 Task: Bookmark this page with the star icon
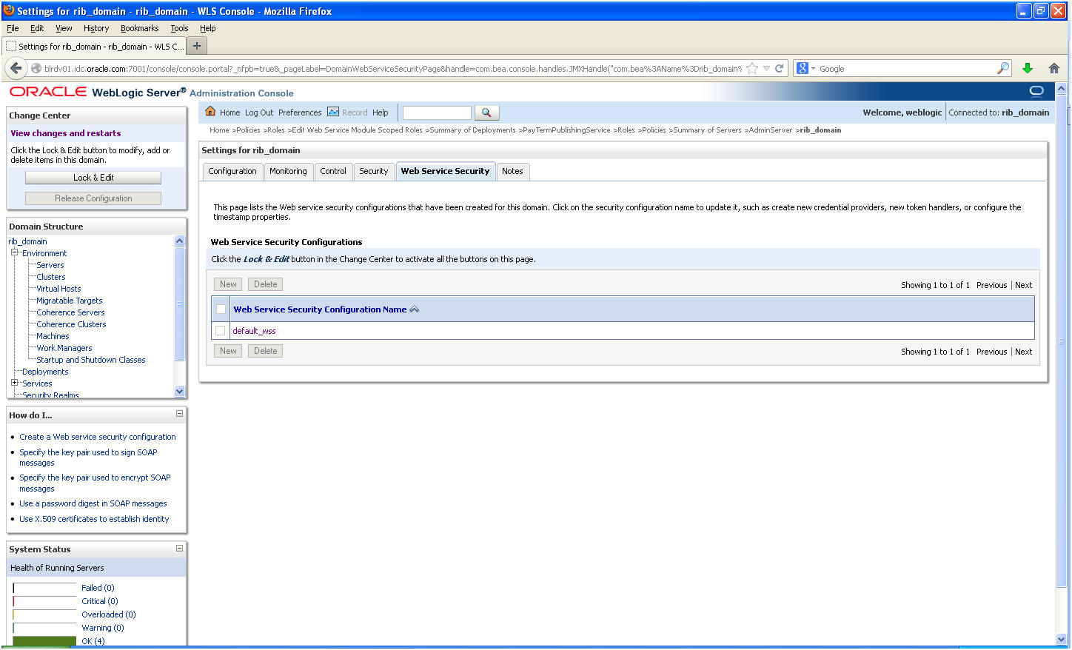coord(752,69)
